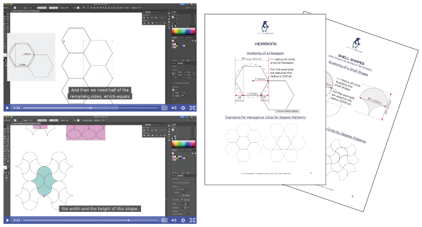
Task: Click the penguin logo on Shell Shapes page
Action: coord(357,43)
